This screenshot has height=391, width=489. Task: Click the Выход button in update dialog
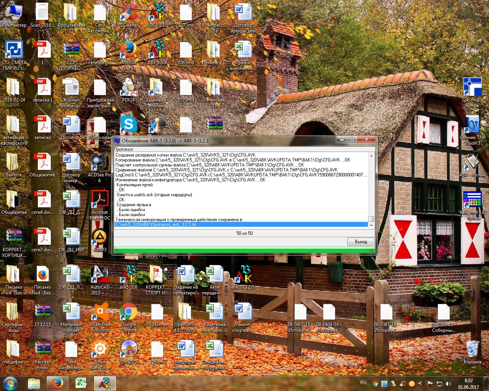361,242
